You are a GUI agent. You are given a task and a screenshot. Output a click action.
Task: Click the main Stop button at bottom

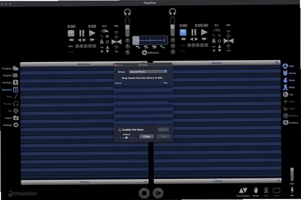click(x=144, y=193)
